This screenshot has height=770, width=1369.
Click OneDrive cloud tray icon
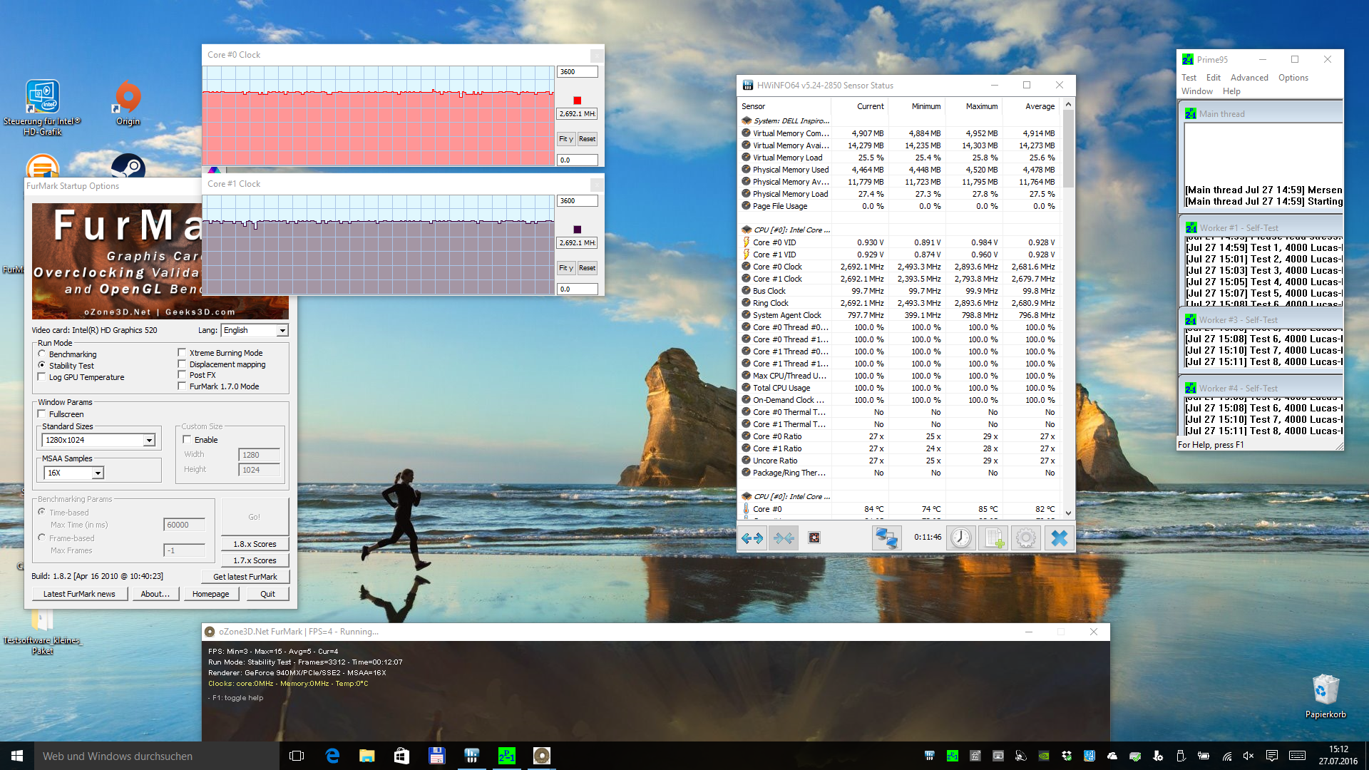click(1112, 756)
